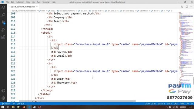Click the editor vertical scrollbar thumb
The height and width of the screenshot is (109, 194).
193,81
